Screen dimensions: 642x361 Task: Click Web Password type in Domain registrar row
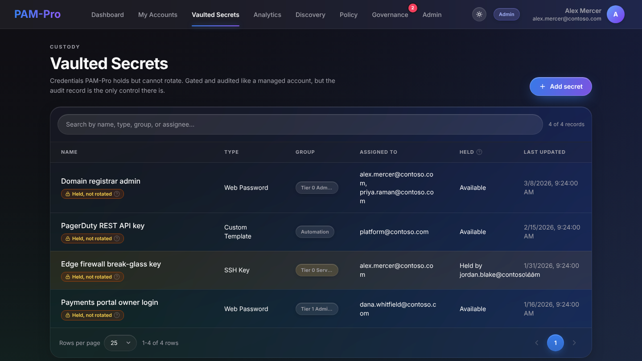(x=246, y=188)
